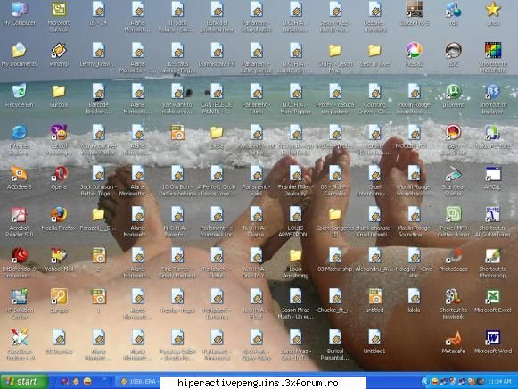Select the 03 Mothership media file
Screen dimensions: 518x389
click(335, 260)
